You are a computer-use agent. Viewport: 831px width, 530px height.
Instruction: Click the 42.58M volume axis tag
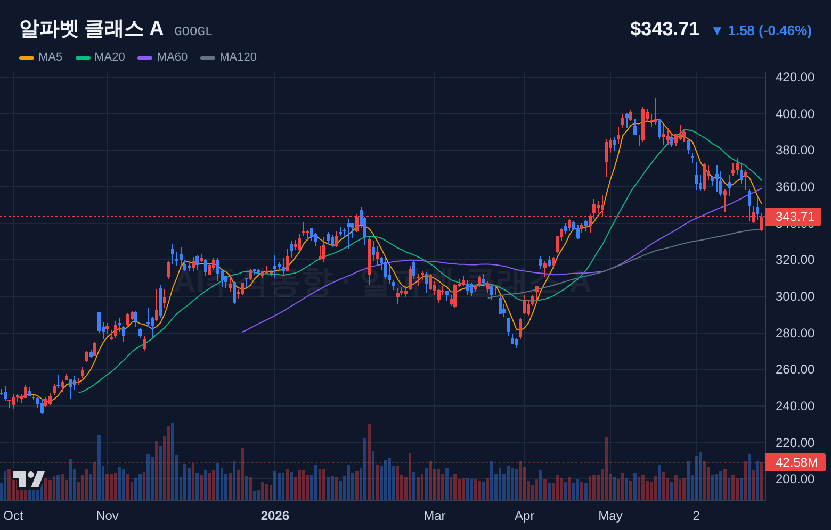click(795, 462)
